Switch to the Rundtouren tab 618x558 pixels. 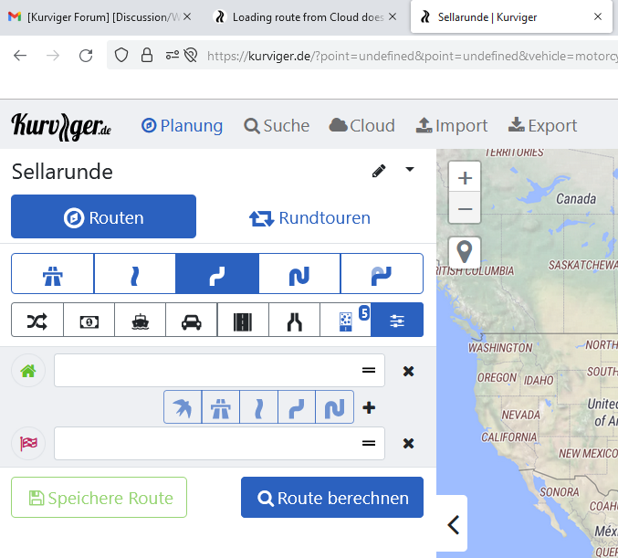(309, 217)
